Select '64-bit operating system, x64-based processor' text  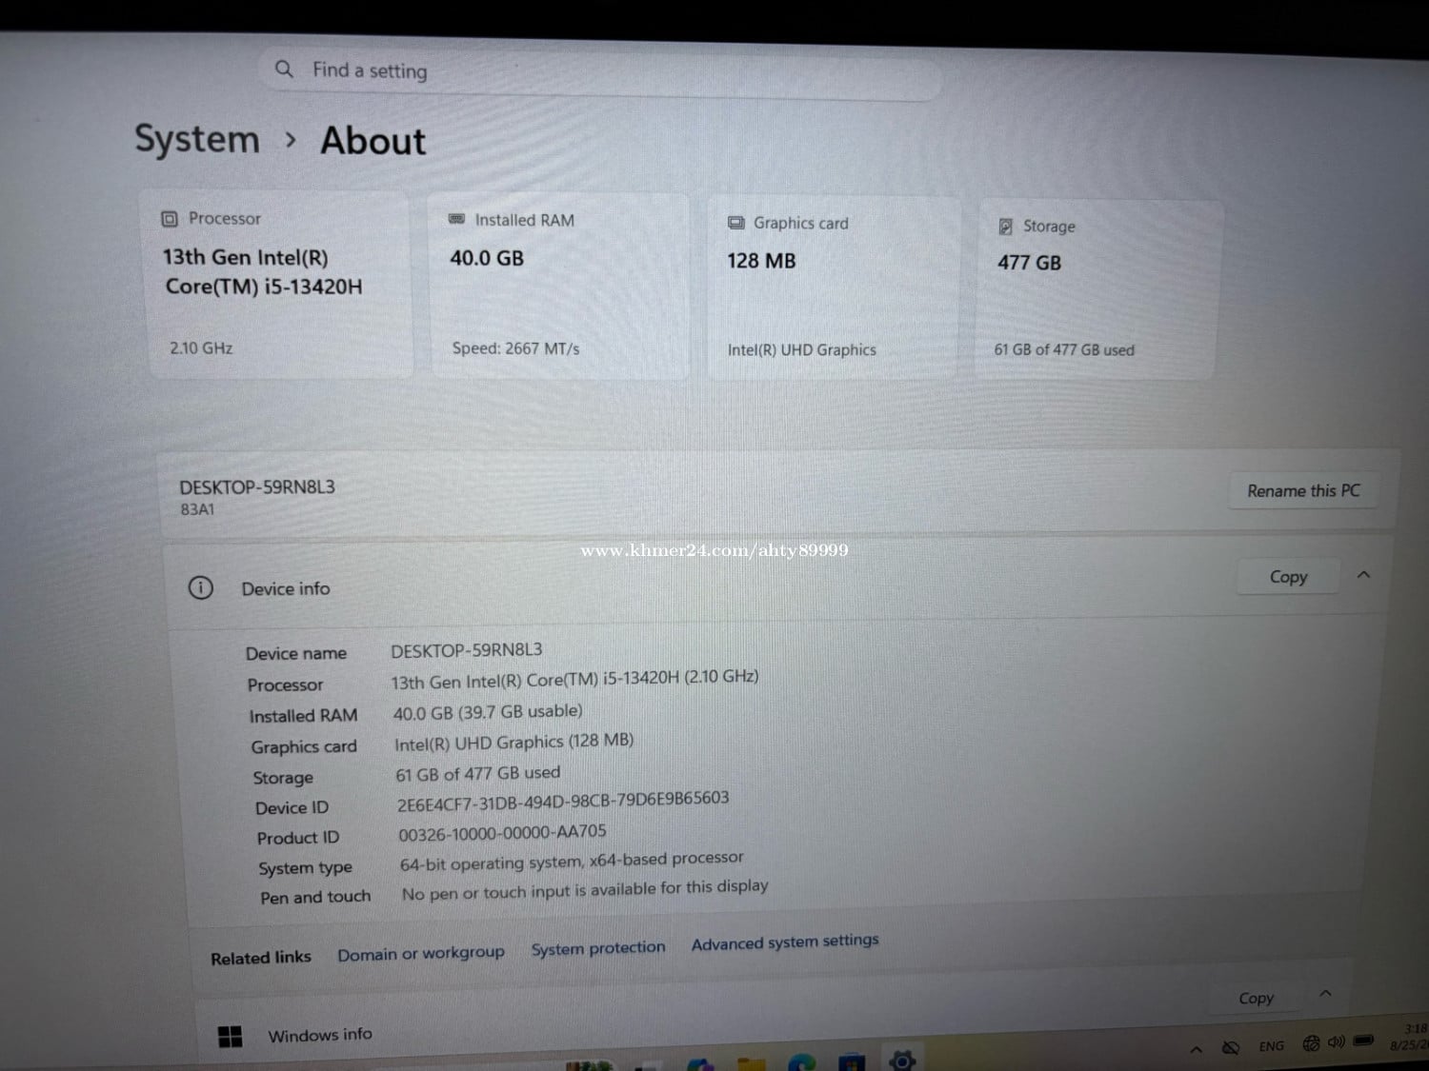tap(572, 862)
